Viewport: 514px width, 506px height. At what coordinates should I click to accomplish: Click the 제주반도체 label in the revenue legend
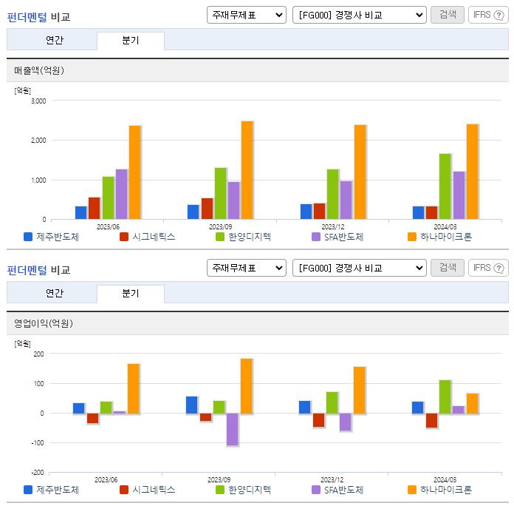tap(58, 237)
